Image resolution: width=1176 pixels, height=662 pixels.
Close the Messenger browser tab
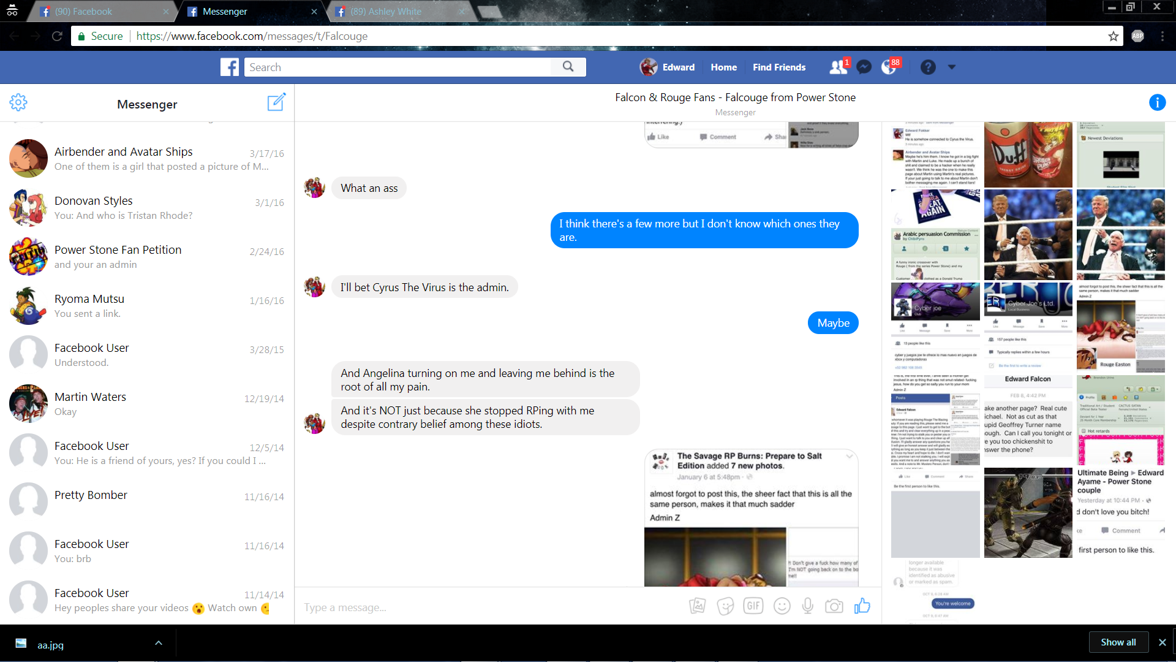point(314,12)
